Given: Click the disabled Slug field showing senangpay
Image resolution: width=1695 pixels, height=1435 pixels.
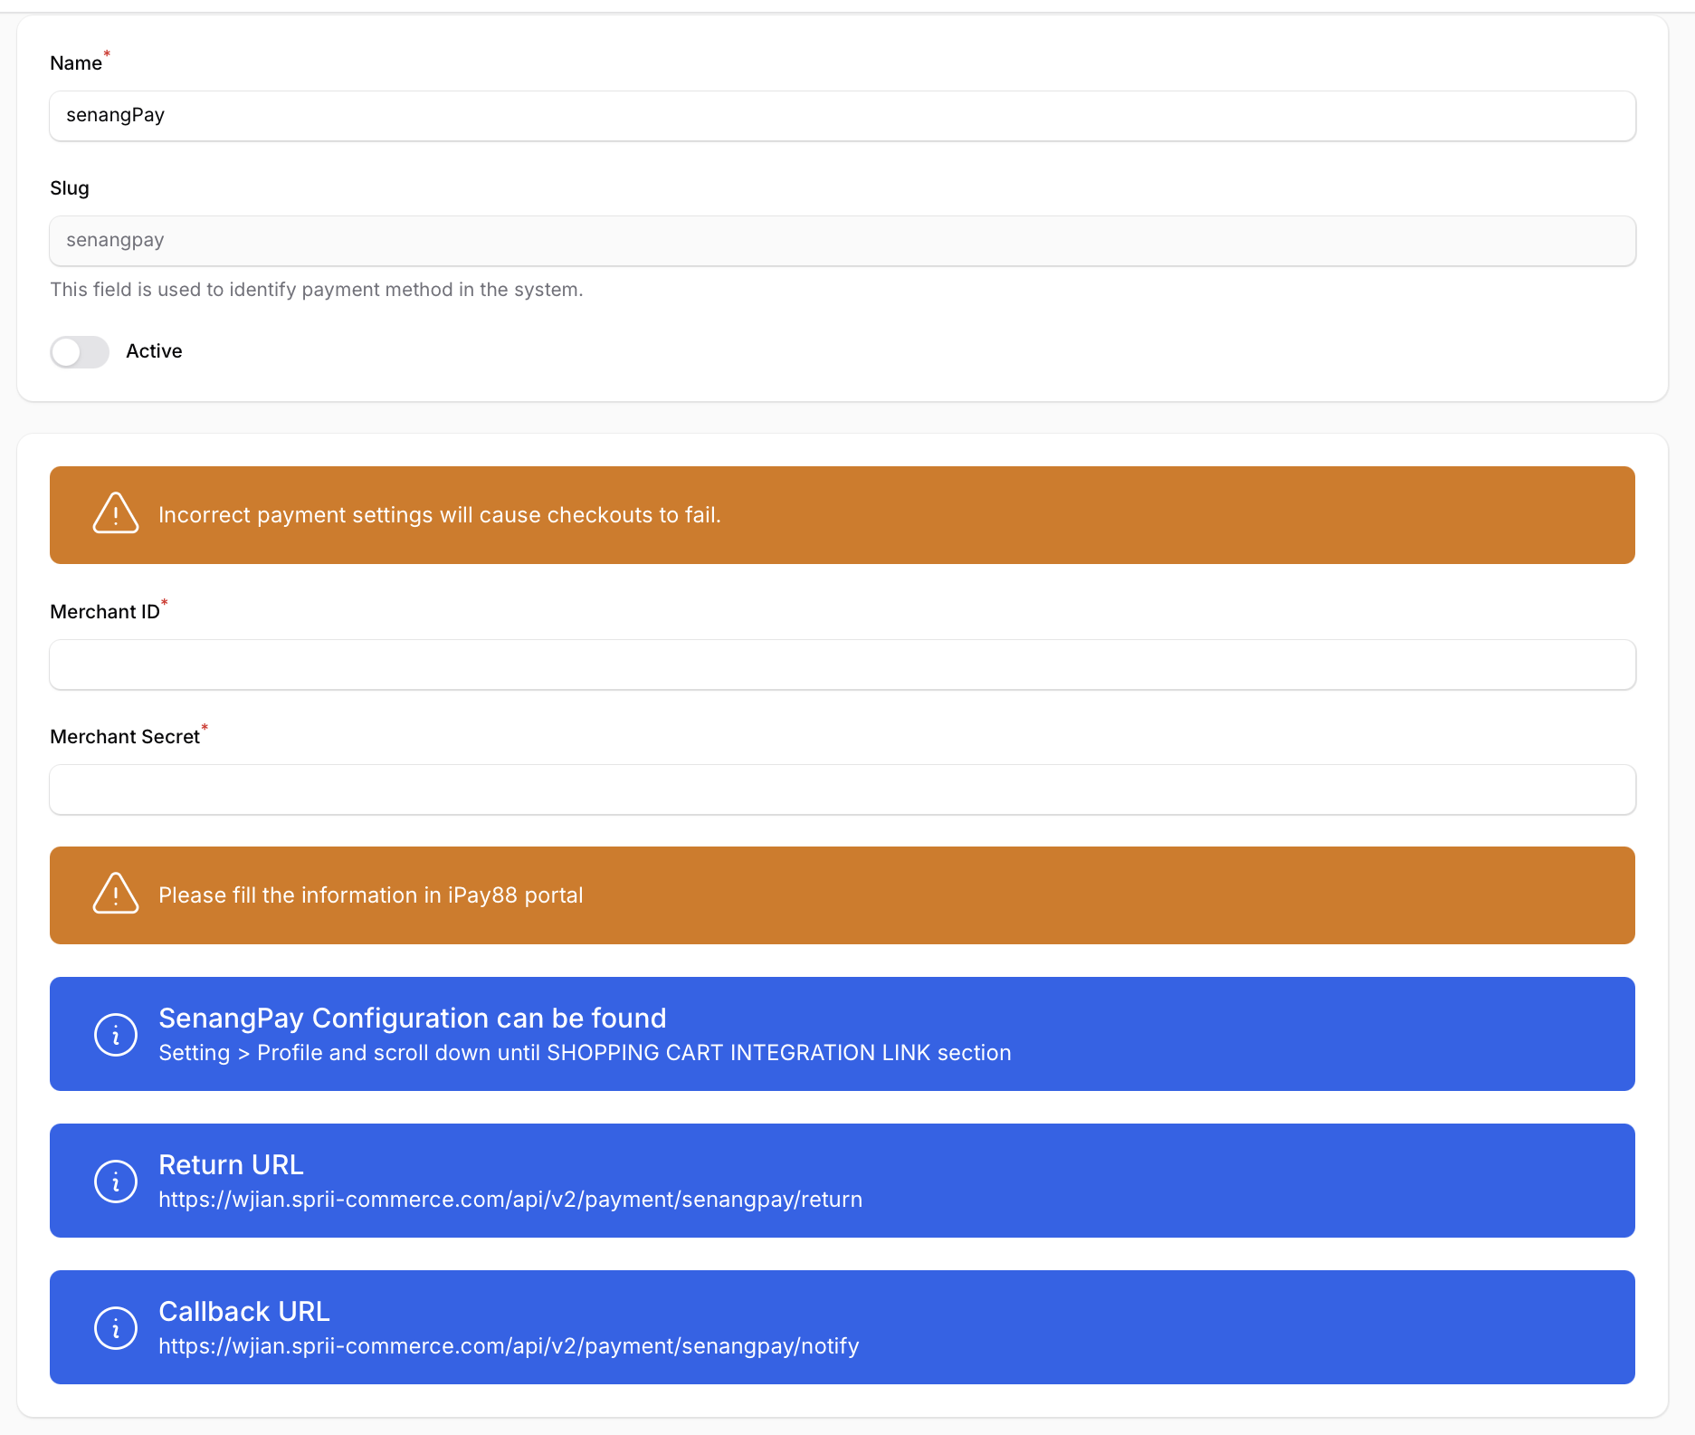Looking at the screenshot, I should tap(842, 241).
